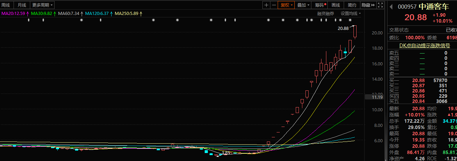This screenshot has width=457, height=161.
Task: Click the 卖一 ask row label
Action: [x=394, y=74]
